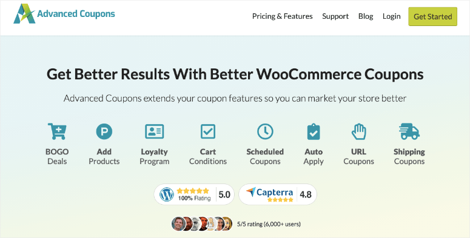Click the 'Advanced Coupons extends your coupon features' subheading
Image resolution: width=470 pixels, height=238 pixels.
pyautogui.click(x=235, y=98)
